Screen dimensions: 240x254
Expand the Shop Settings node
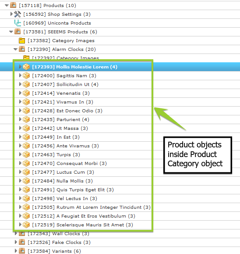(x=11, y=14)
